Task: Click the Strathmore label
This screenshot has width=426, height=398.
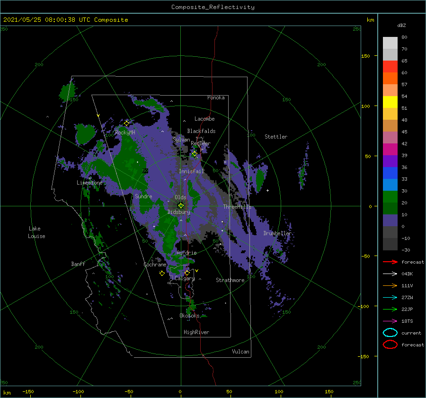Action: (x=230, y=280)
